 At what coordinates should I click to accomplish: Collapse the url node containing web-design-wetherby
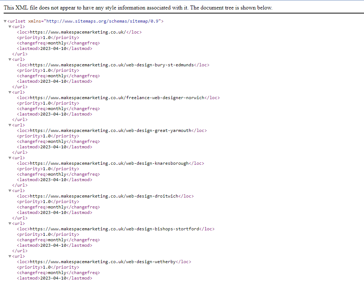click(10, 256)
